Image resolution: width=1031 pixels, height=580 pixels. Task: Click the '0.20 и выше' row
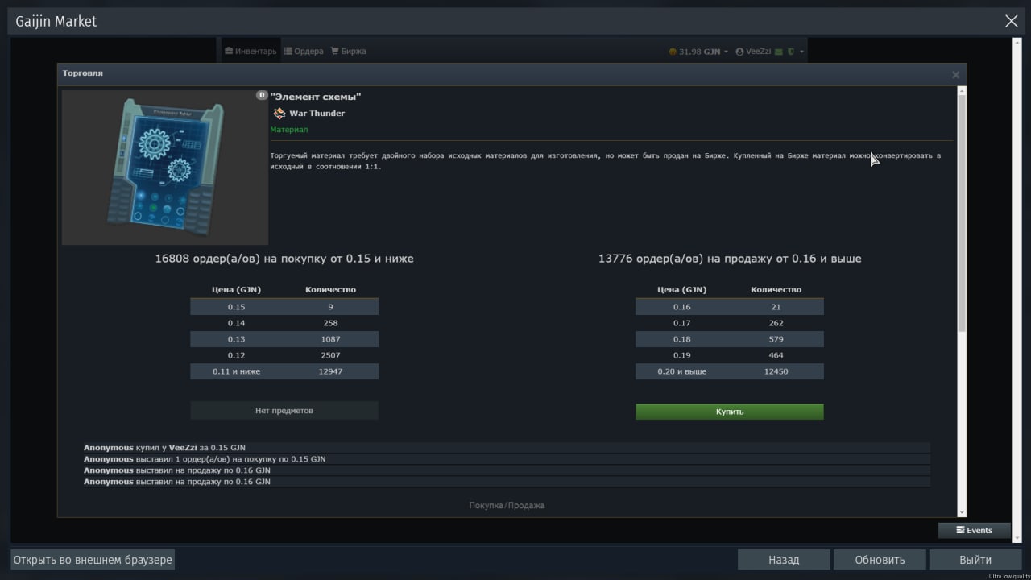(730, 371)
